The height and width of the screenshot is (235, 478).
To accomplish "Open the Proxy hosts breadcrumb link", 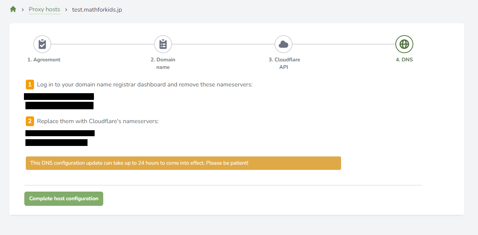I will (44, 9).
